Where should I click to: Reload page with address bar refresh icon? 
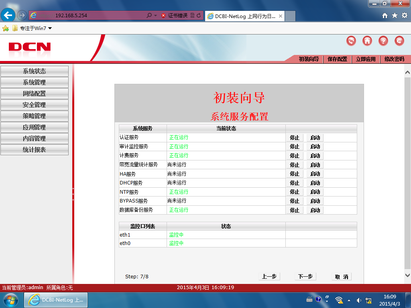(199, 16)
